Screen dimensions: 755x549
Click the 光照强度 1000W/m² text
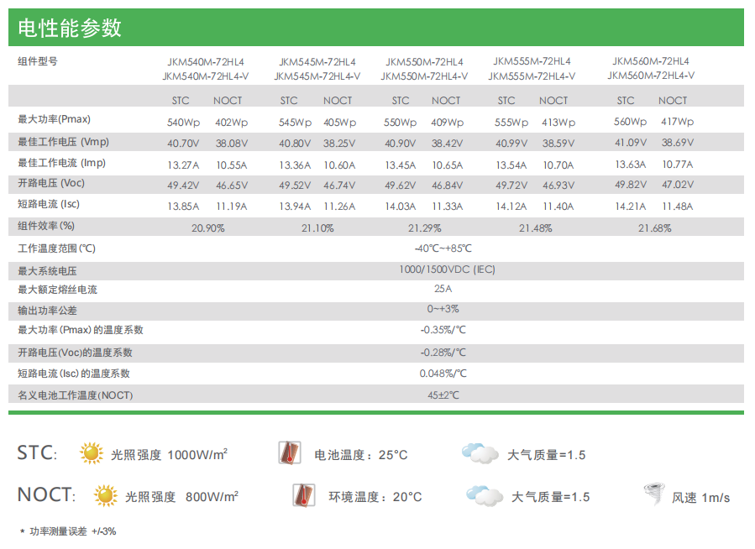coord(170,454)
